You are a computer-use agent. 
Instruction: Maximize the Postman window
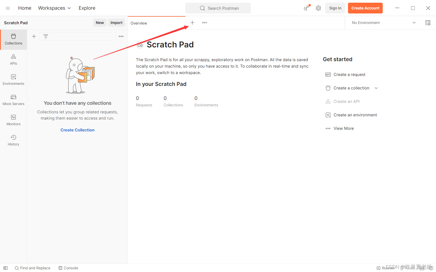413,8
